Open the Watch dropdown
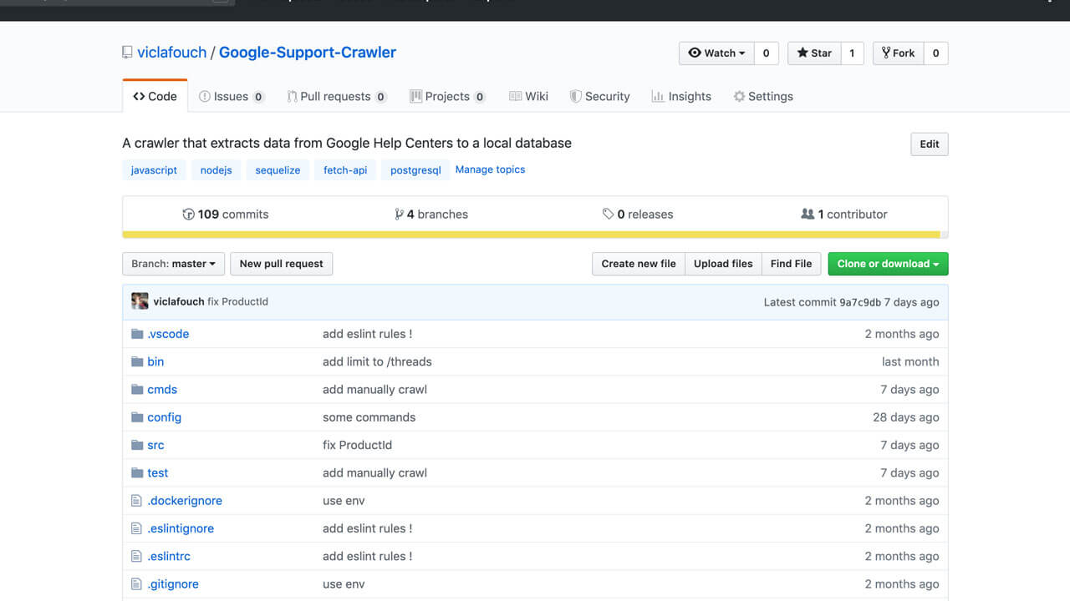The height and width of the screenshot is (601, 1070). (716, 53)
